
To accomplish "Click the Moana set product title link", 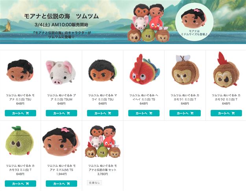I will [x=103, y=168].
